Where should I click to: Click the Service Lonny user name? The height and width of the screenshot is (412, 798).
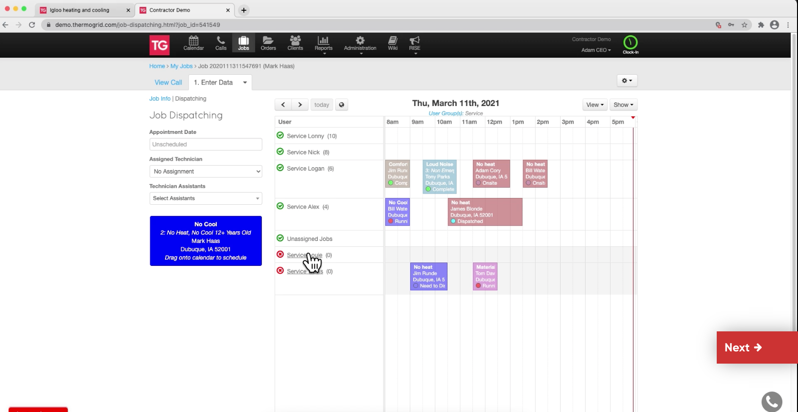tap(305, 136)
